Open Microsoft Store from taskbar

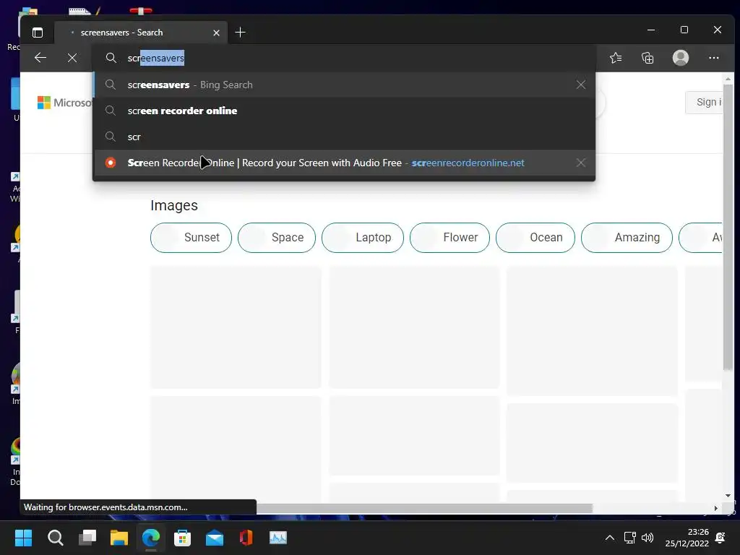pos(182,538)
